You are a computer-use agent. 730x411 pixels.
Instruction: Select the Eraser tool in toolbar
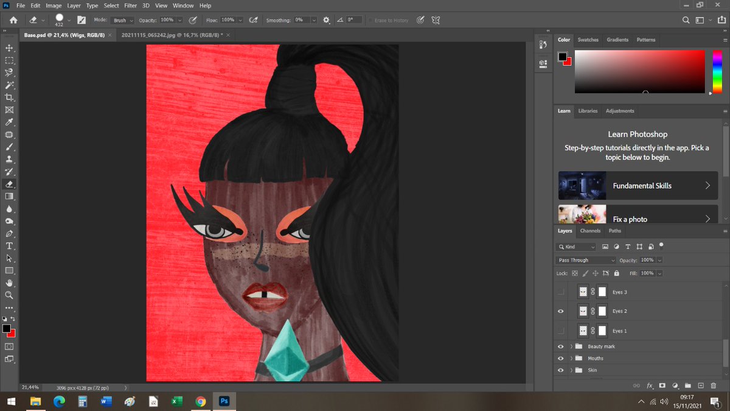click(9, 184)
